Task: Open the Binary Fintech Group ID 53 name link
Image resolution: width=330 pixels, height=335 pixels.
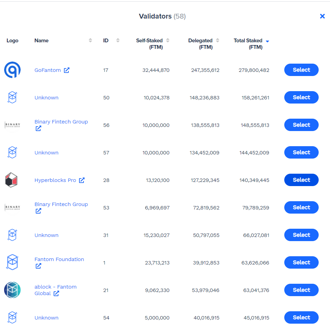Action: 61,204
